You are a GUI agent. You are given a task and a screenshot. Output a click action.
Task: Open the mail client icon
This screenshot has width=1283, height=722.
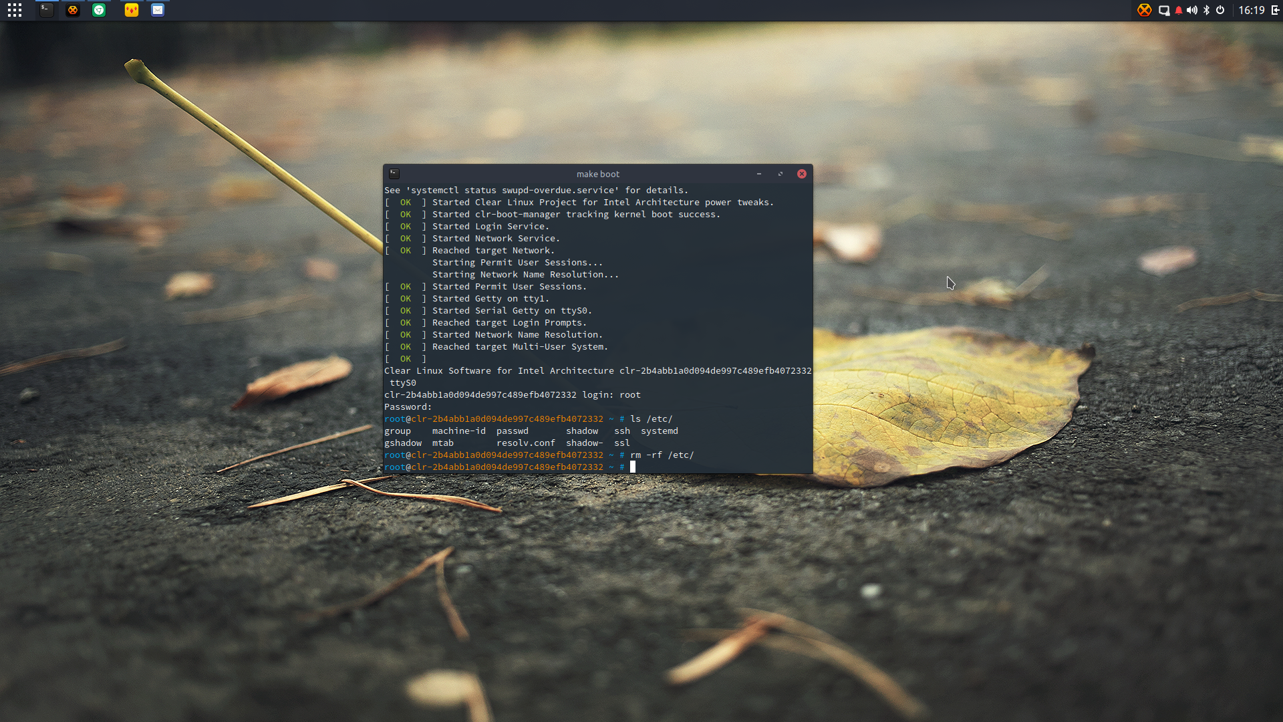coord(158,10)
